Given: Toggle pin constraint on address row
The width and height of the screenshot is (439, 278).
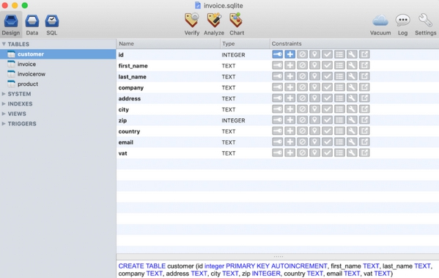Looking at the screenshot, I should point(314,98).
